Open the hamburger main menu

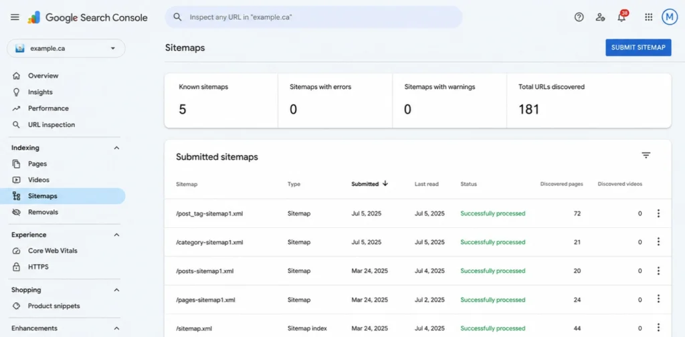[x=15, y=17]
